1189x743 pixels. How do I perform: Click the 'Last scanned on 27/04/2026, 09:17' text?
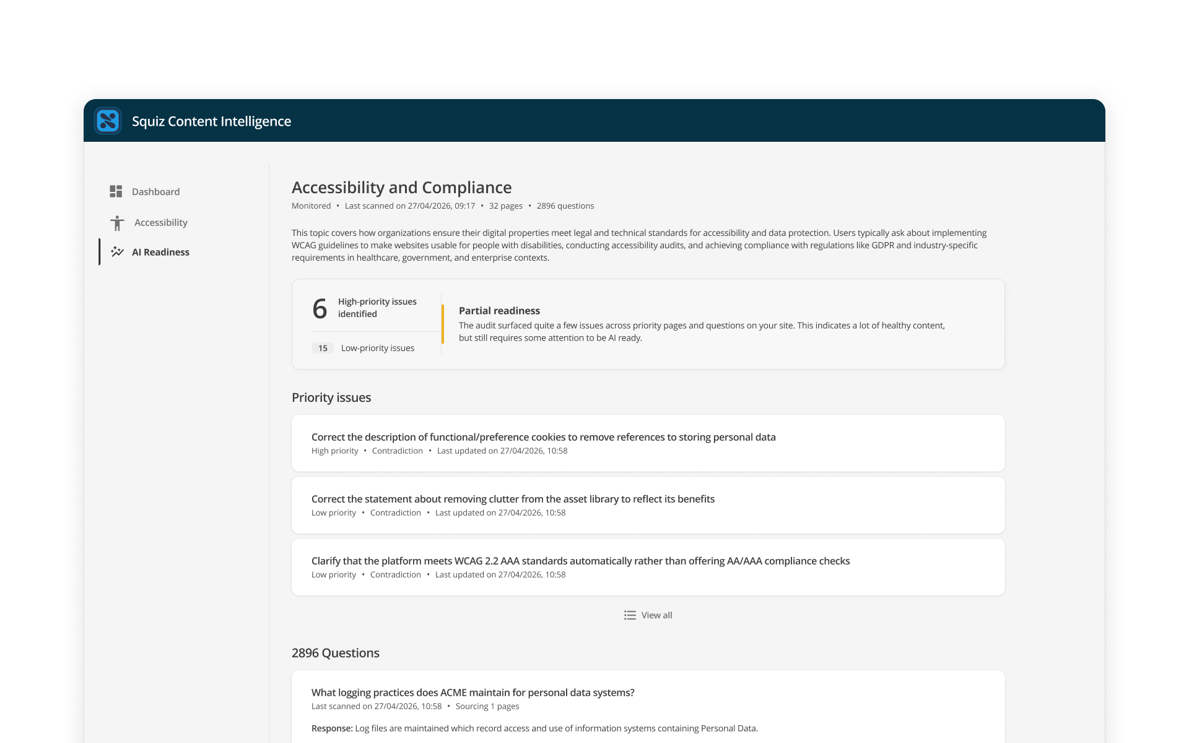tap(410, 206)
